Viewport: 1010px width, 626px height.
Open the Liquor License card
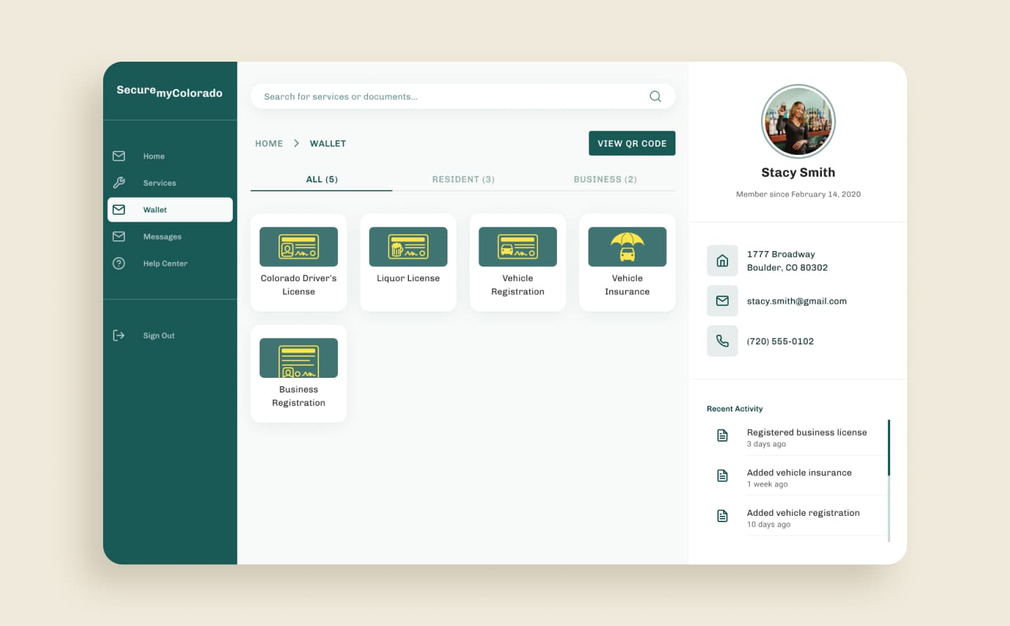408,262
